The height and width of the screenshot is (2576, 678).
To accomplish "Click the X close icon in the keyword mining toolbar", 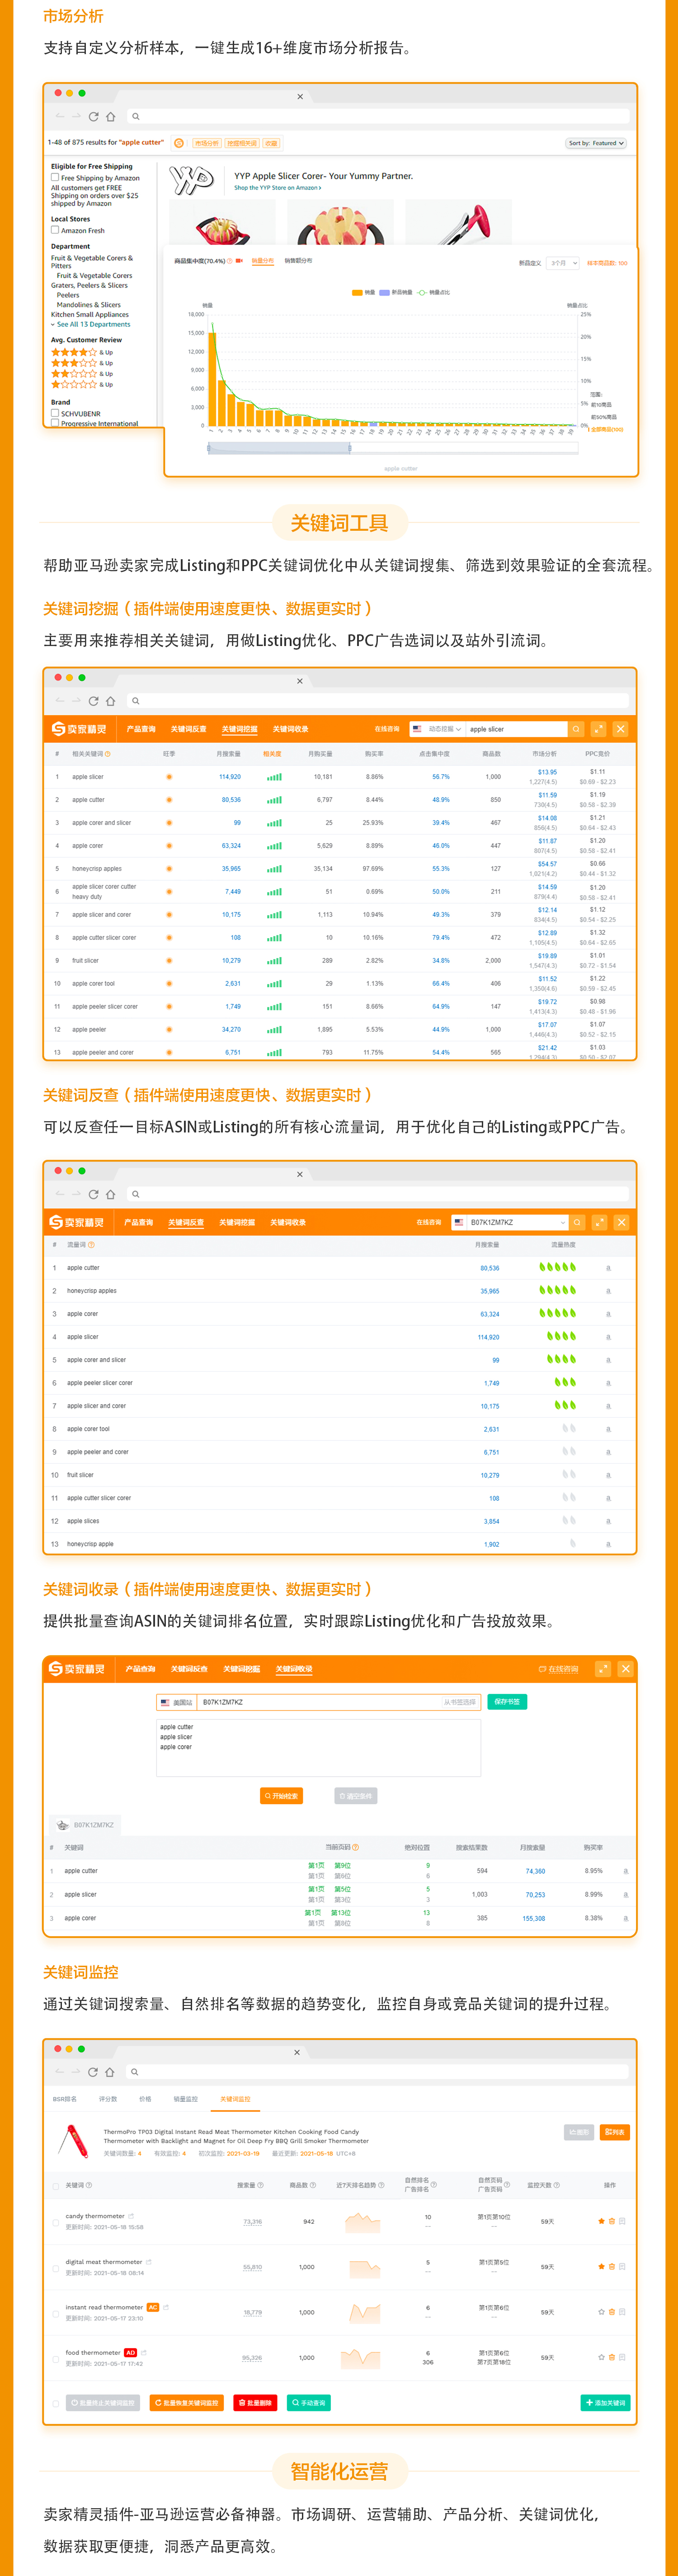I will pos(620,729).
